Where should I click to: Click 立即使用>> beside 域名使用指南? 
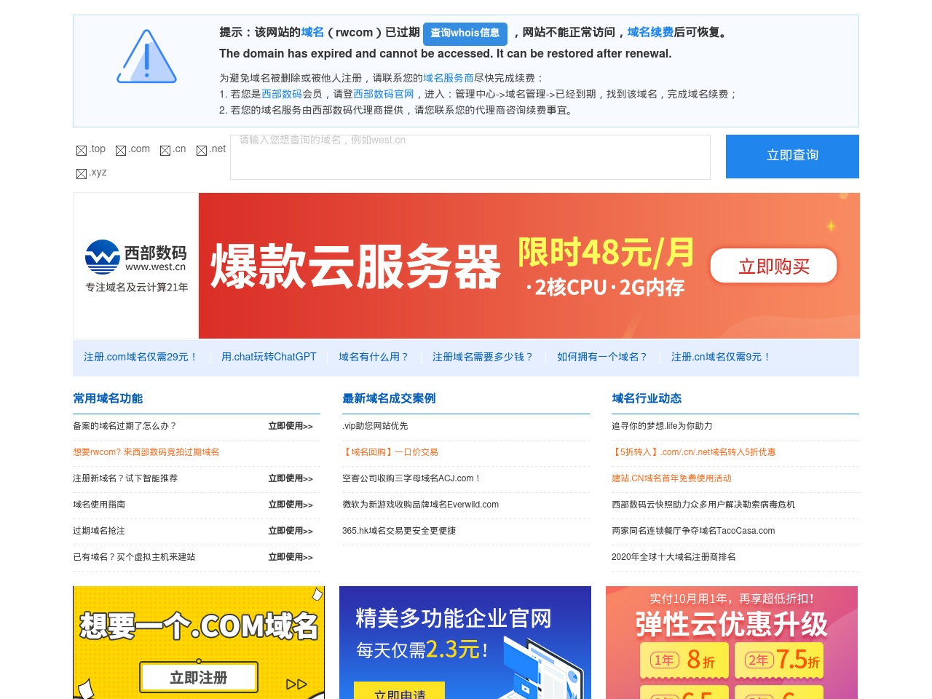coord(291,505)
